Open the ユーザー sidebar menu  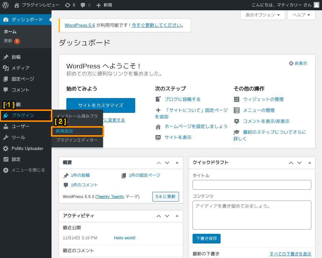click(26, 126)
